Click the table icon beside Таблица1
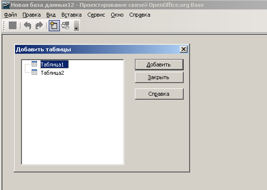 click(35, 64)
